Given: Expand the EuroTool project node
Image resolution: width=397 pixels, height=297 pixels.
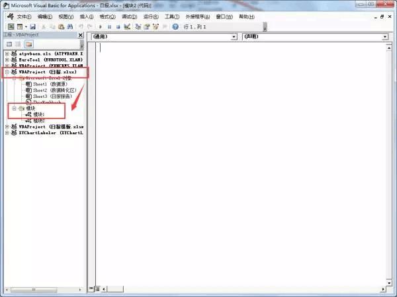Looking at the screenshot, I should click(7, 60).
